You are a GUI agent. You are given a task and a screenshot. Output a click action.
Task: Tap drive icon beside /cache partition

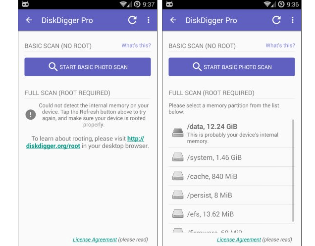click(x=178, y=176)
